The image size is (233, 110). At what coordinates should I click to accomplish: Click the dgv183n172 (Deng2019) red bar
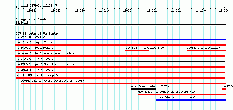click(x=206, y=50)
